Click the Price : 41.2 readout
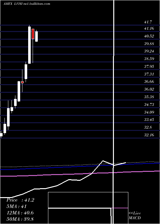Viewport: 160px width, 224px height. (x=20, y=200)
